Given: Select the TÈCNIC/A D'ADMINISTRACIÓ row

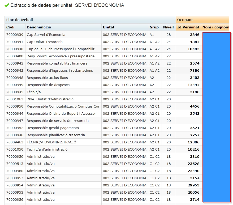Looking at the screenshot, I should click(x=51, y=142).
